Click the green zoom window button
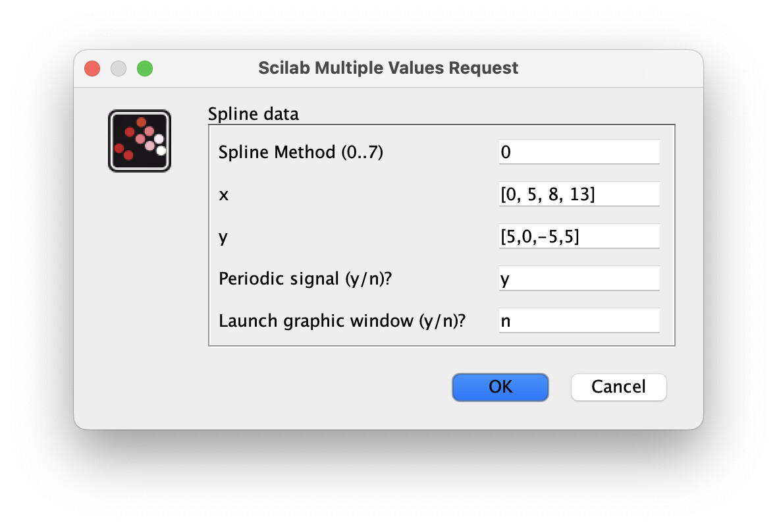This screenshot has height=527, width=777. click(145, 68)
